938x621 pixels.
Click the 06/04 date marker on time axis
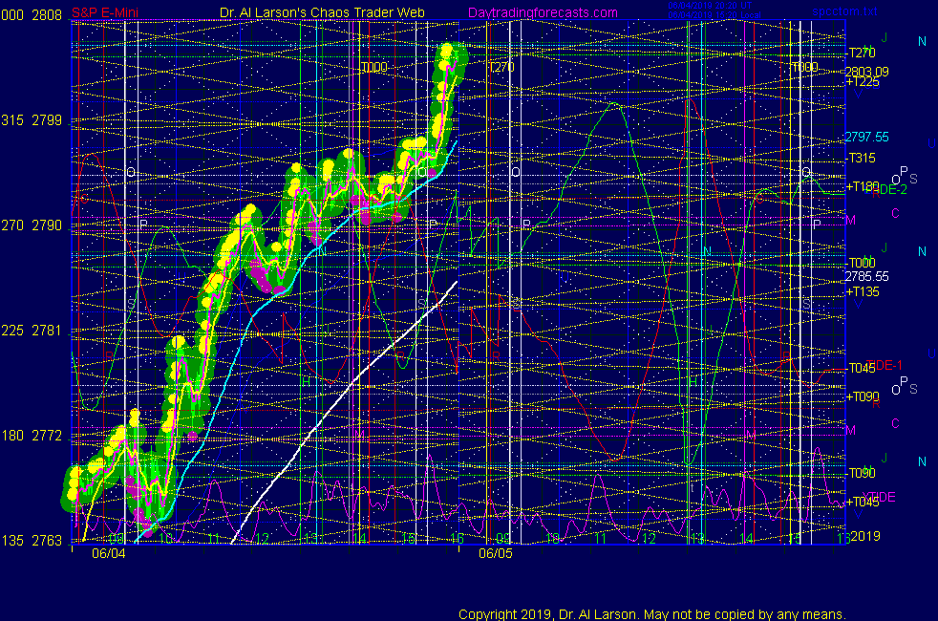click(105, 552)
